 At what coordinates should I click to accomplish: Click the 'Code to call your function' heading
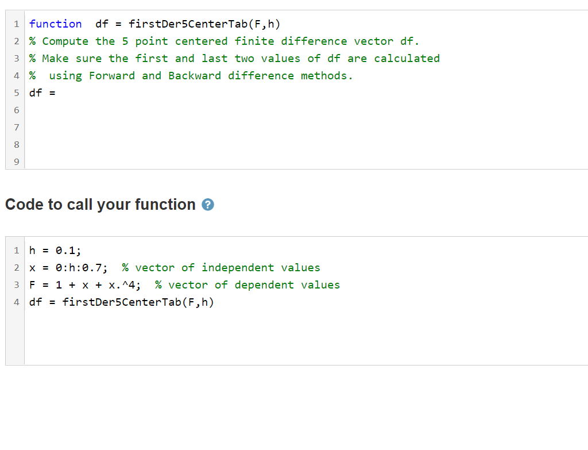[x=100, y=205]
